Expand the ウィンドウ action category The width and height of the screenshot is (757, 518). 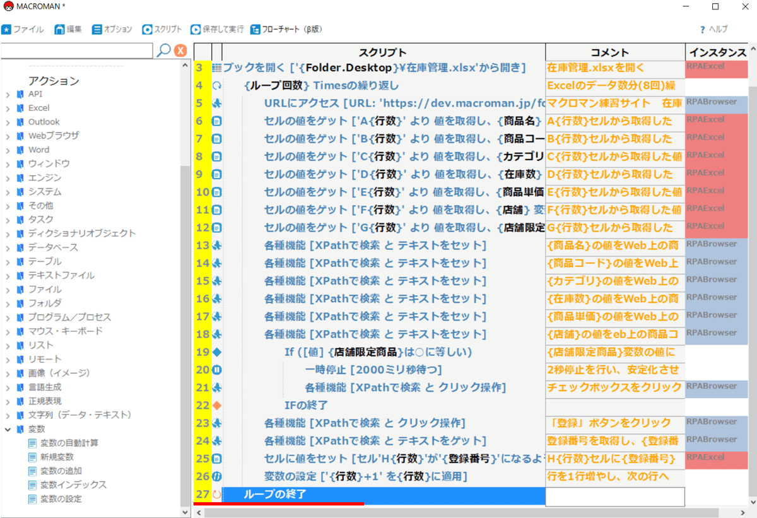8,163
